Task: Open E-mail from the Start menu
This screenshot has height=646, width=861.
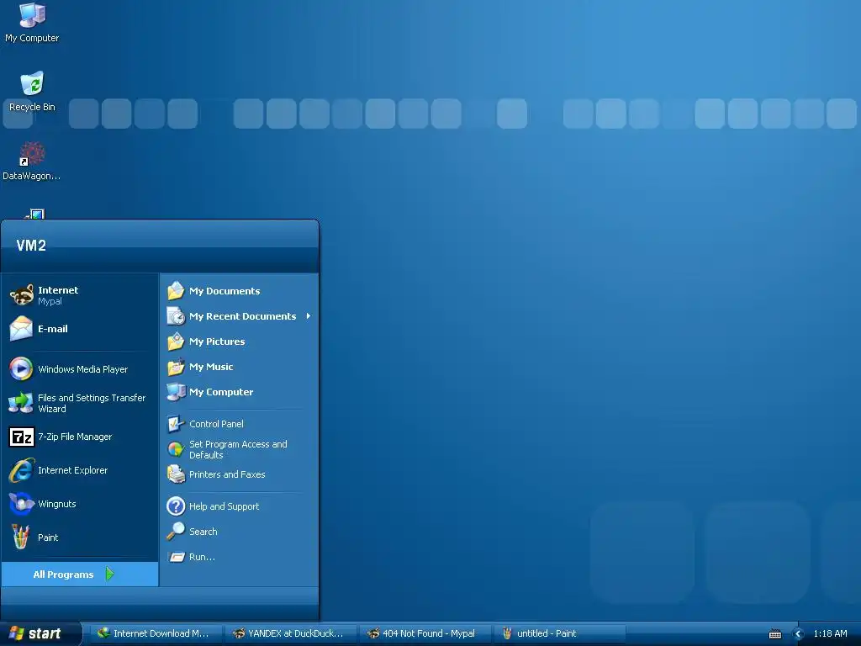Action: pyautogui.click(x=80, y=329)
